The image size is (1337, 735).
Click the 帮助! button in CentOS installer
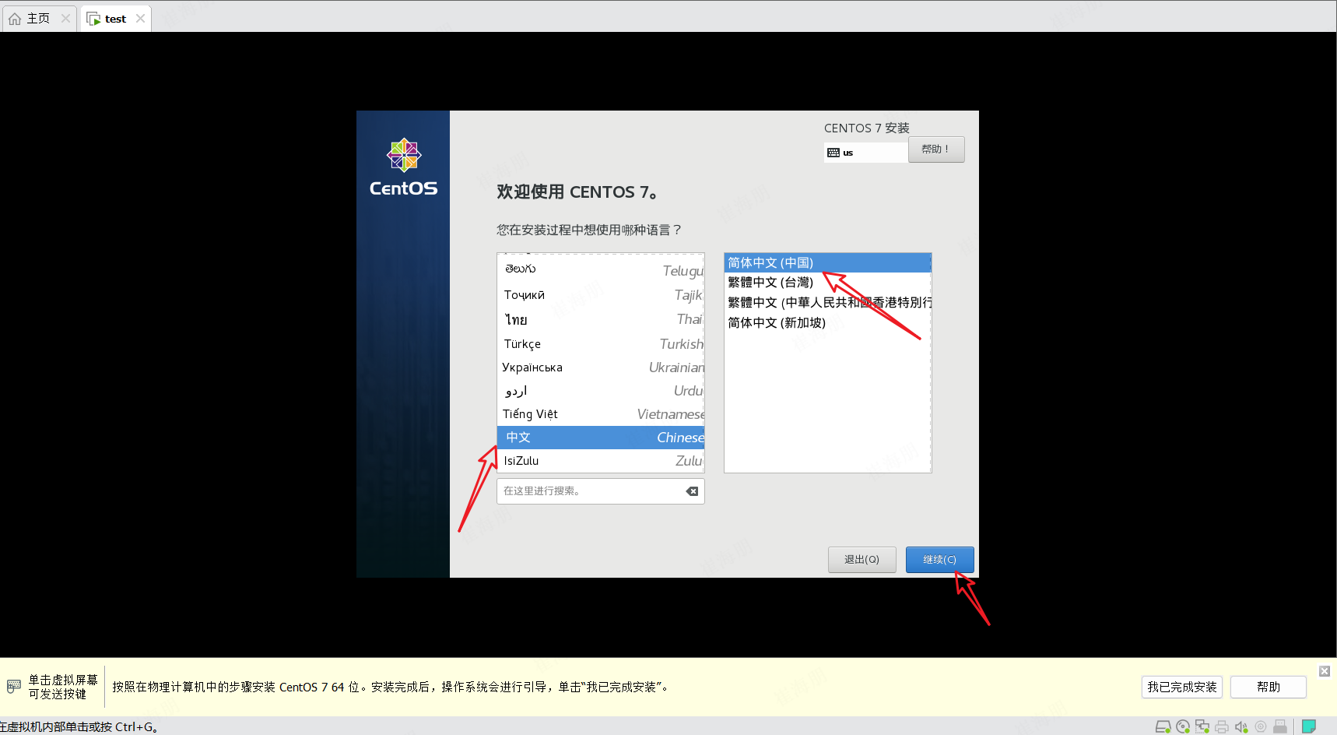(936, 149)
